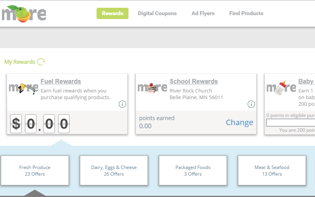Viewport: 315px width, 197px height.
Task: Open Fuel Rewards info icon
Action: click(122, 104)
